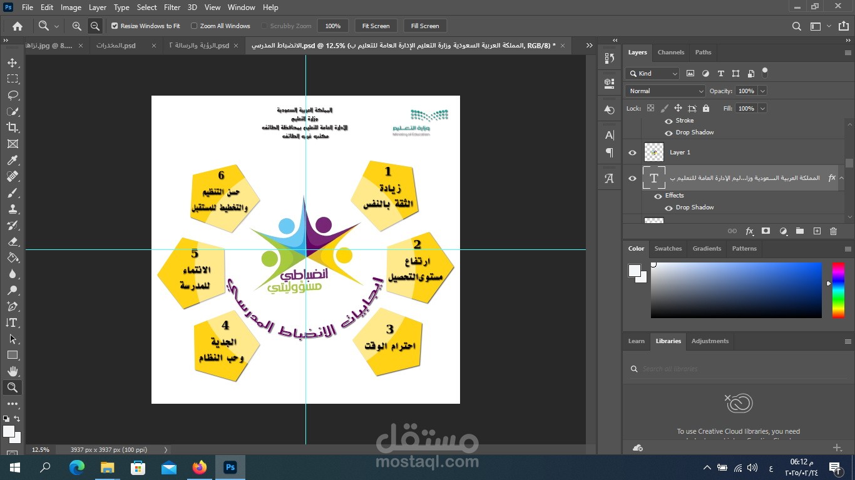The width and height of the screenshot is (855, 480).
Task: Open the Layer menu
Action: 98,7
